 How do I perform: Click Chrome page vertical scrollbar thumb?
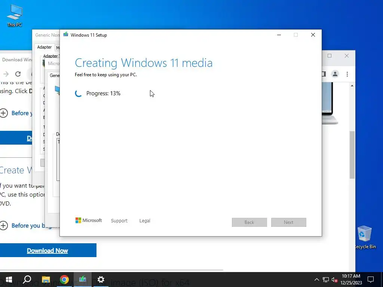352,155
